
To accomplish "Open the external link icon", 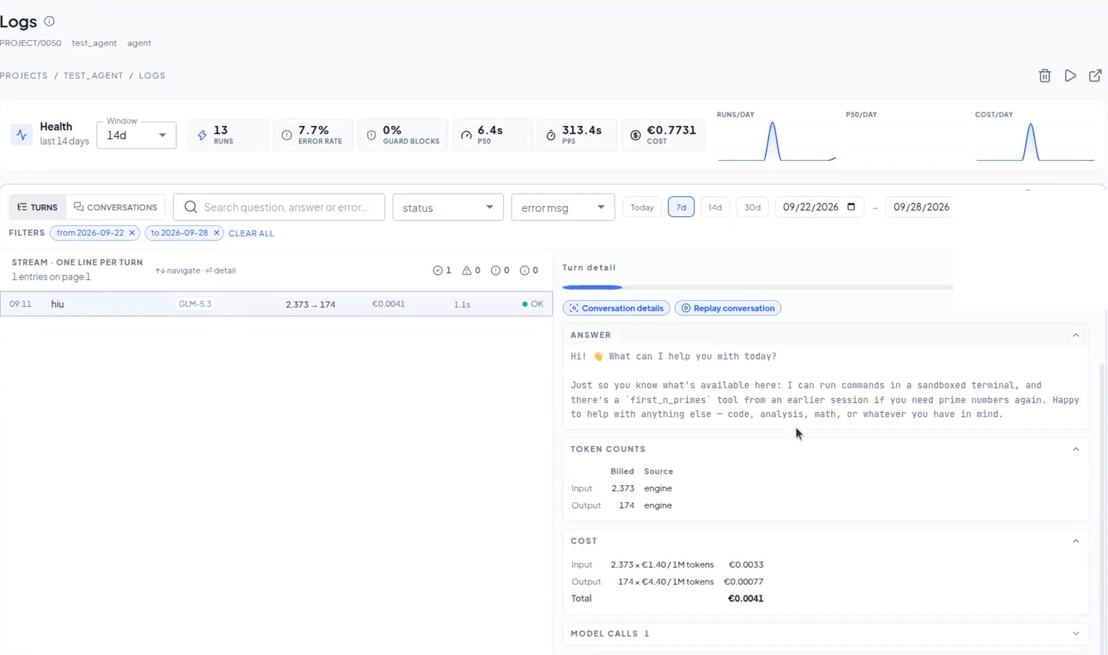I will (1095, 76).
